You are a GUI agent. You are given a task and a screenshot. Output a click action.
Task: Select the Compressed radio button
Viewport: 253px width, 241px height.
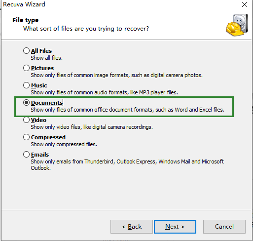click(x=26, y=137)
